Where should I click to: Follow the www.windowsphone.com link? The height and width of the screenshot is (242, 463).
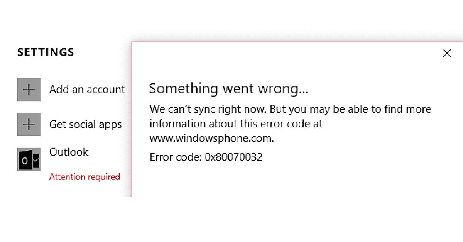[210, 138]
